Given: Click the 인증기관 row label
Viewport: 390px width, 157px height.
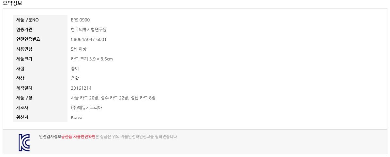Looking at the screenshot, I should coord(24,30).
